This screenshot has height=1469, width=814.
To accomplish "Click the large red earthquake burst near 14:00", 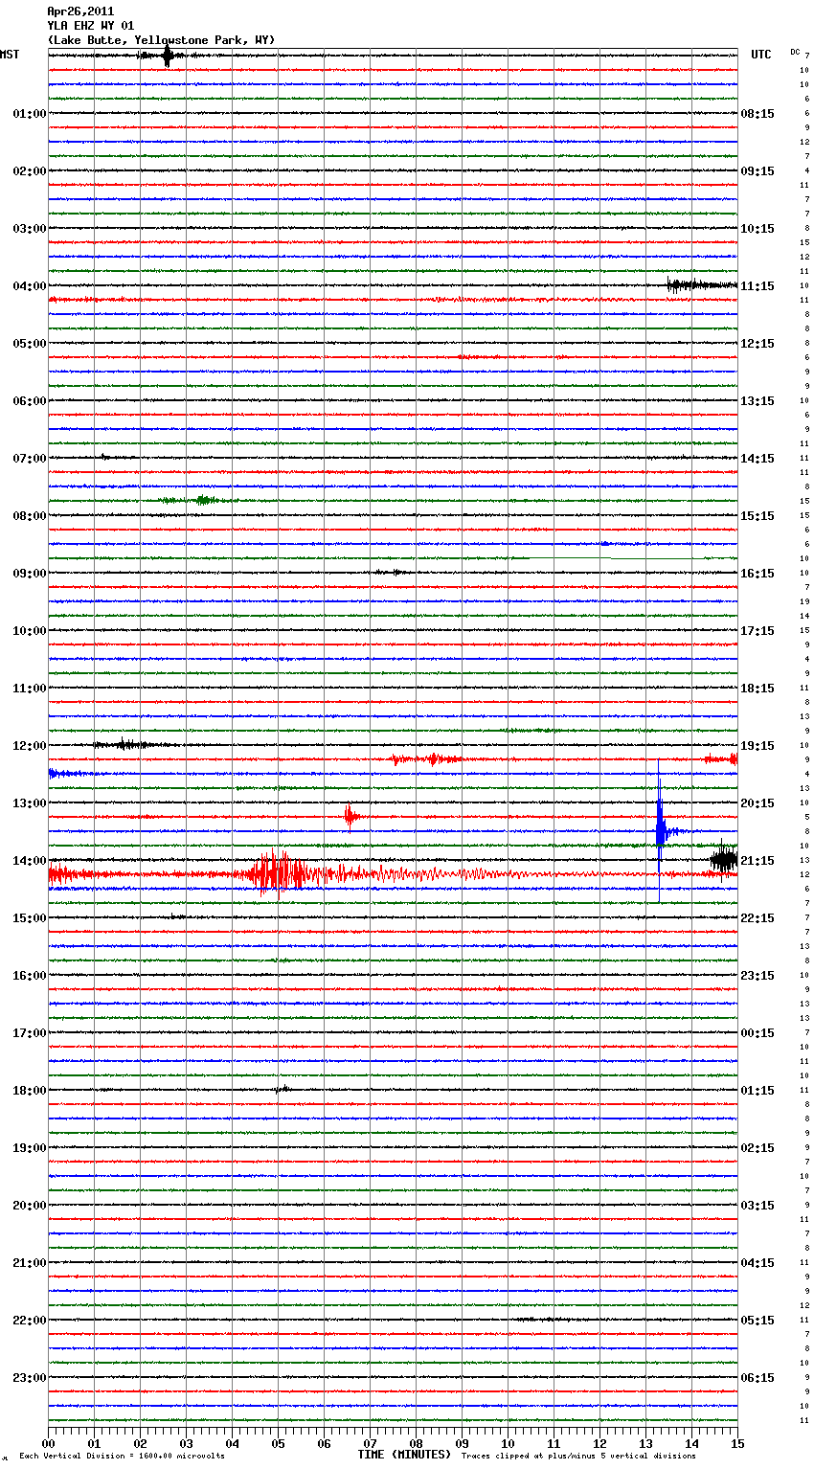I will [x=278, y=872].
